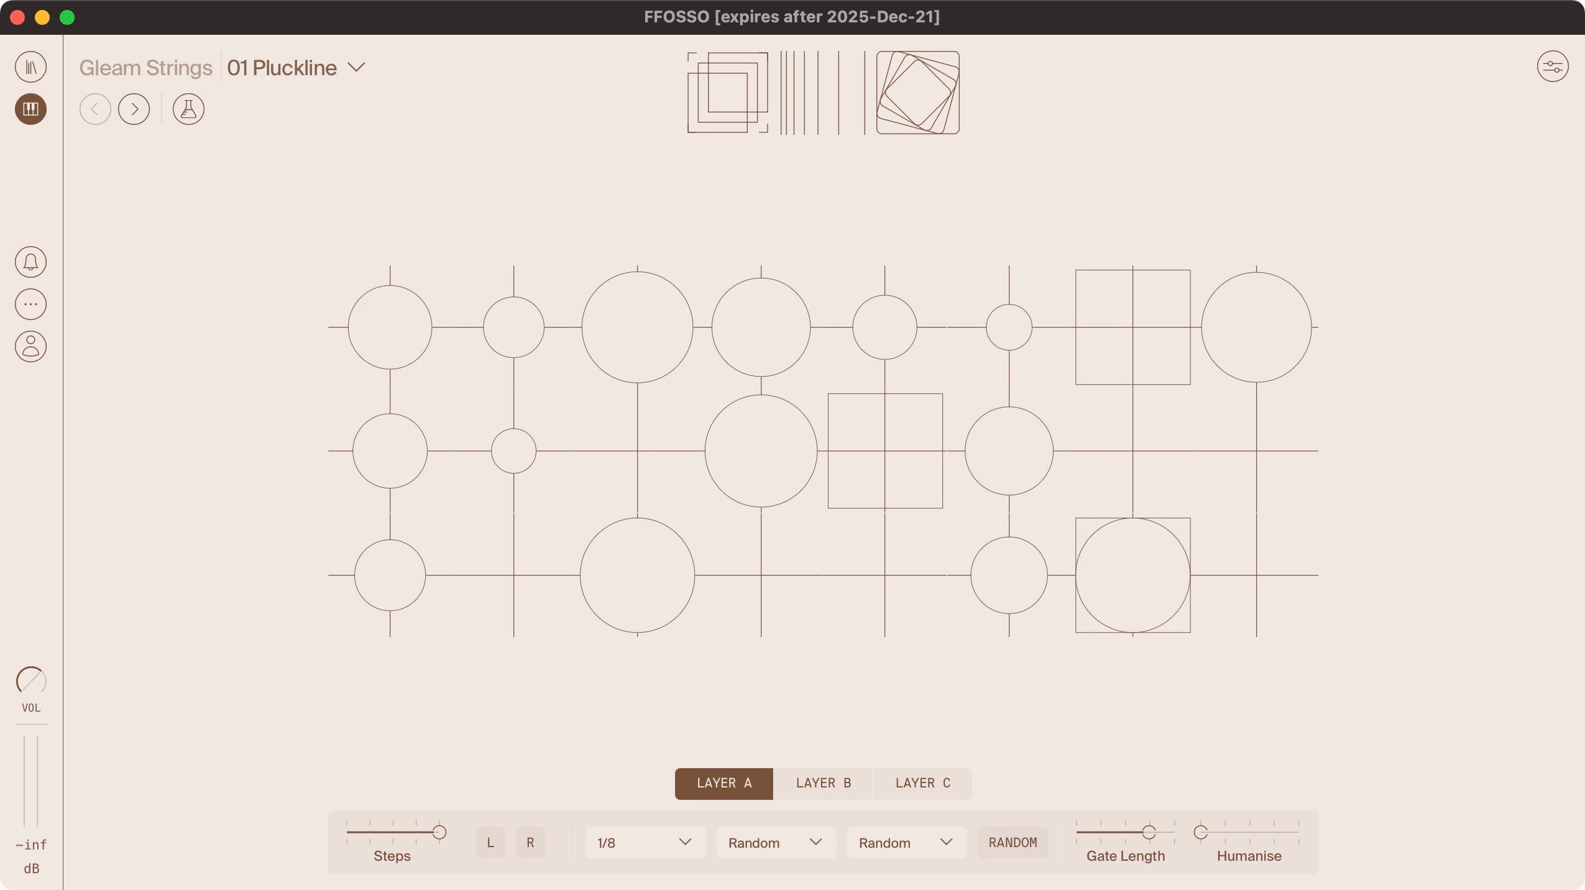The width and height of the screenshot is (1585, 890).
Task: Toggle the R direction button
Action: click(x=530, y=843)
